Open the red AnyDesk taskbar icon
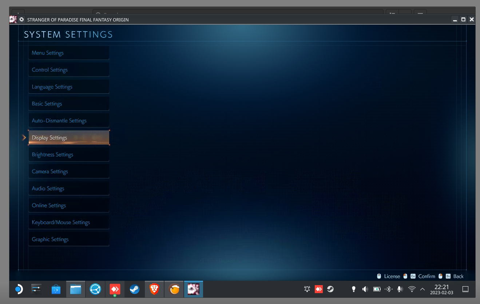 click(115, 289)
